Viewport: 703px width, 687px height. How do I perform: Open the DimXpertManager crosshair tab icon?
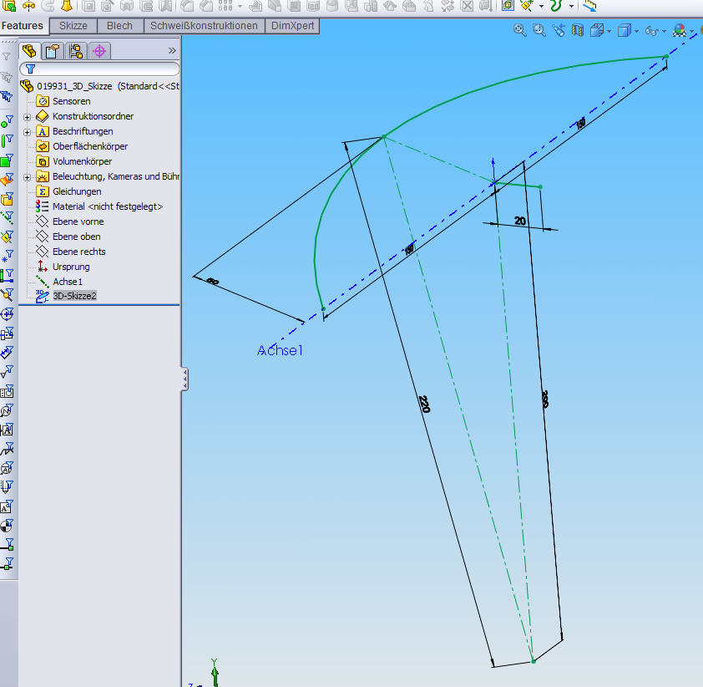(99, 51)
